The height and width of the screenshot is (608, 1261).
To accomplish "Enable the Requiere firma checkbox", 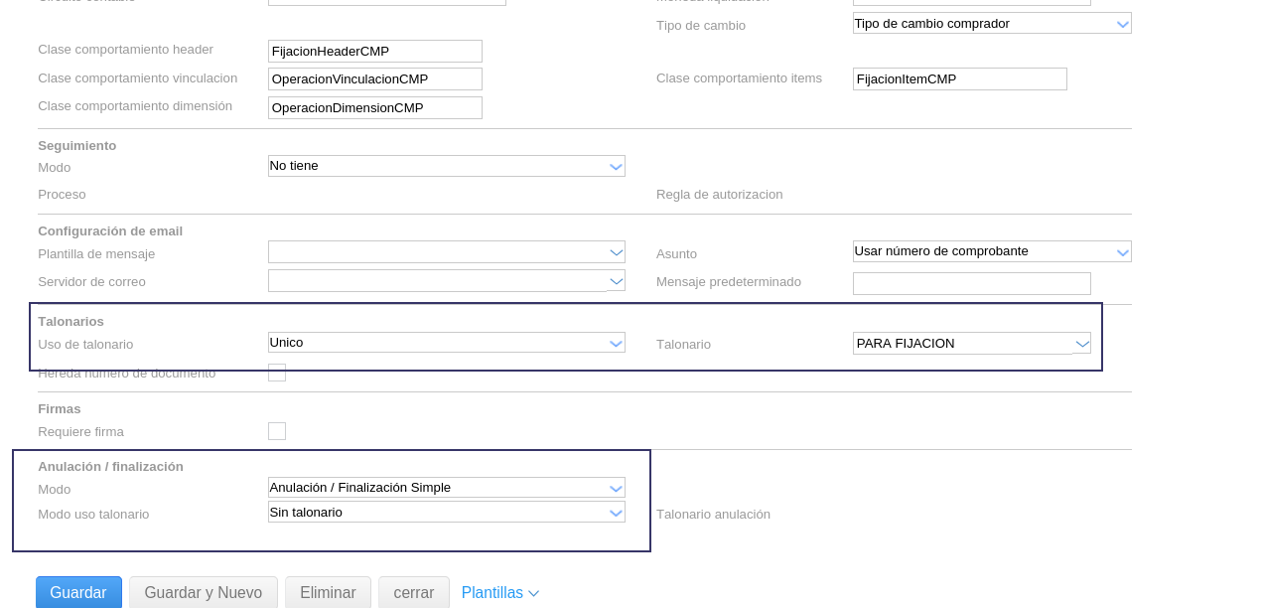I will click(x=277, y=431).
